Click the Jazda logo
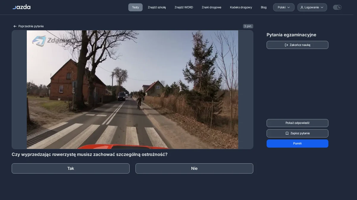 pyautogui.click(x=21, y=7)
